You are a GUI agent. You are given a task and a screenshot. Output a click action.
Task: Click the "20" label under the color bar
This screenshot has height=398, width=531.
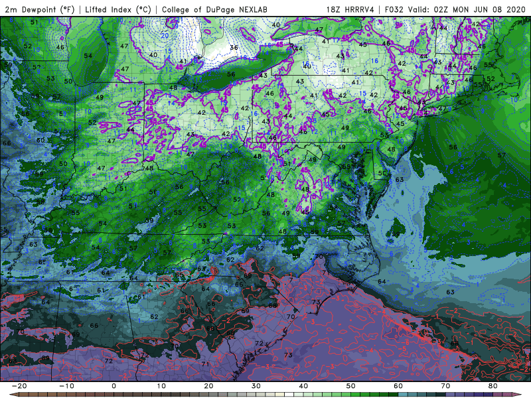coord(208,386)
